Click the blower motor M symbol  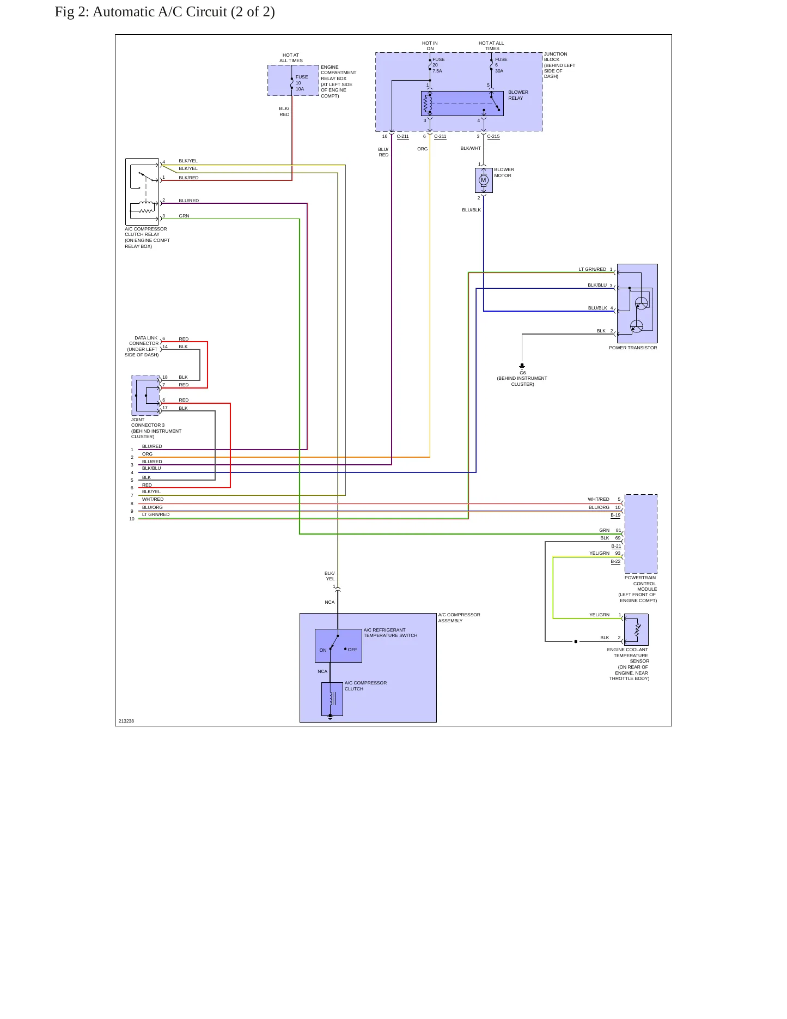click(x=484, y=180)
